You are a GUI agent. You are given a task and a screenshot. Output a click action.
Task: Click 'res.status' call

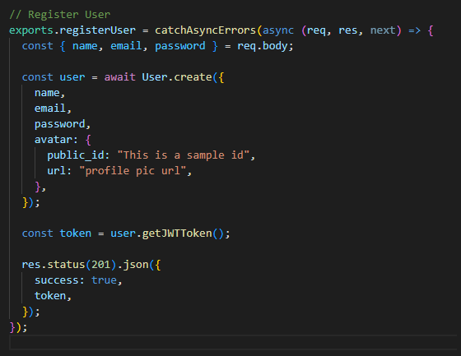(54, 265)
